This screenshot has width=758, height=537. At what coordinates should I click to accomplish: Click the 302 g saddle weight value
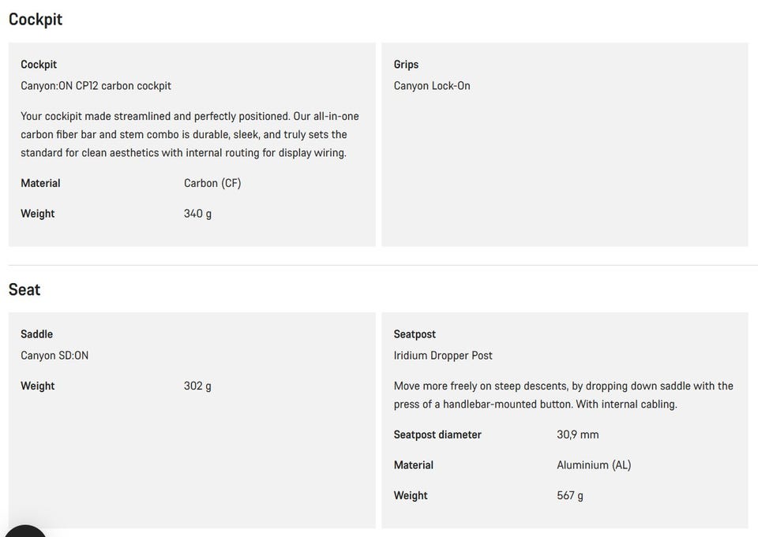tap(197, 386)
